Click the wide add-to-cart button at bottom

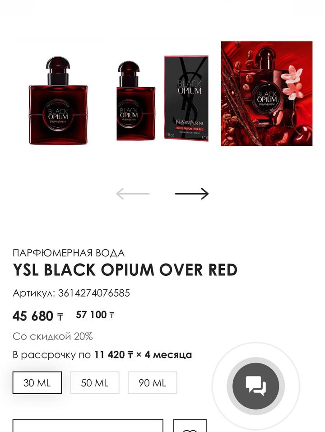(x=88, y=426)
